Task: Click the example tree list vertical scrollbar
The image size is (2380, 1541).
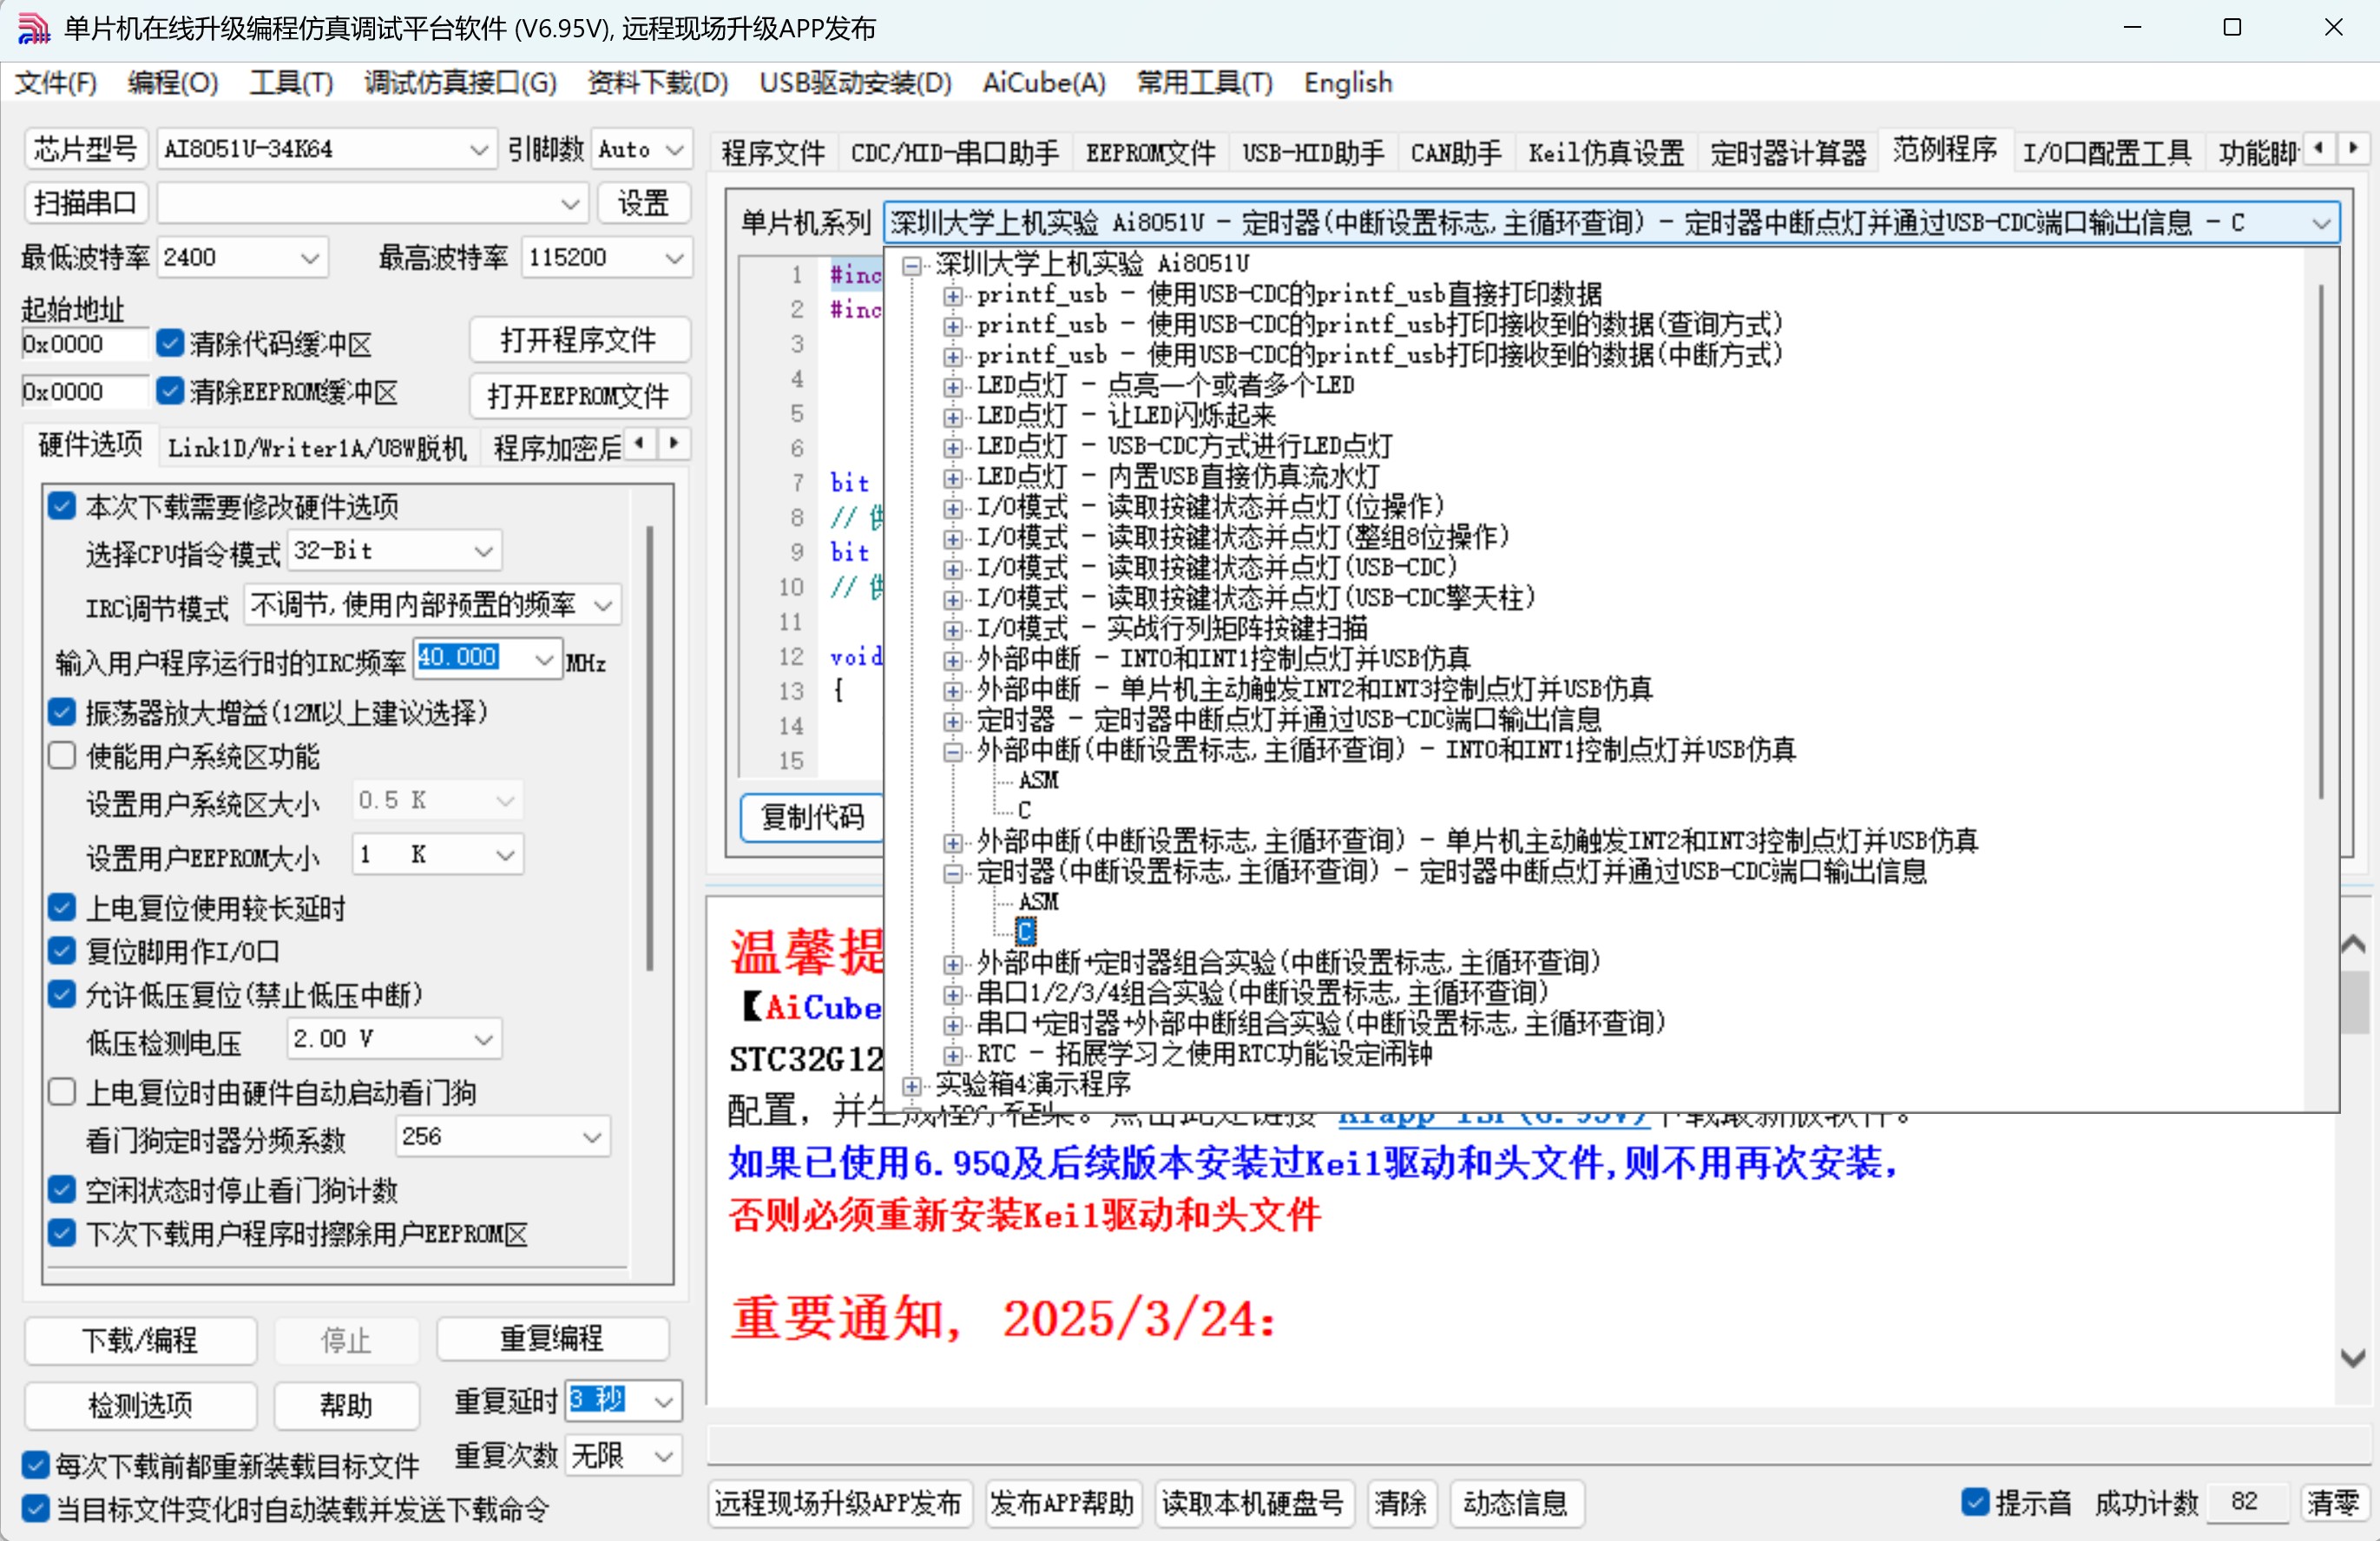Action: click(2320, 540)
